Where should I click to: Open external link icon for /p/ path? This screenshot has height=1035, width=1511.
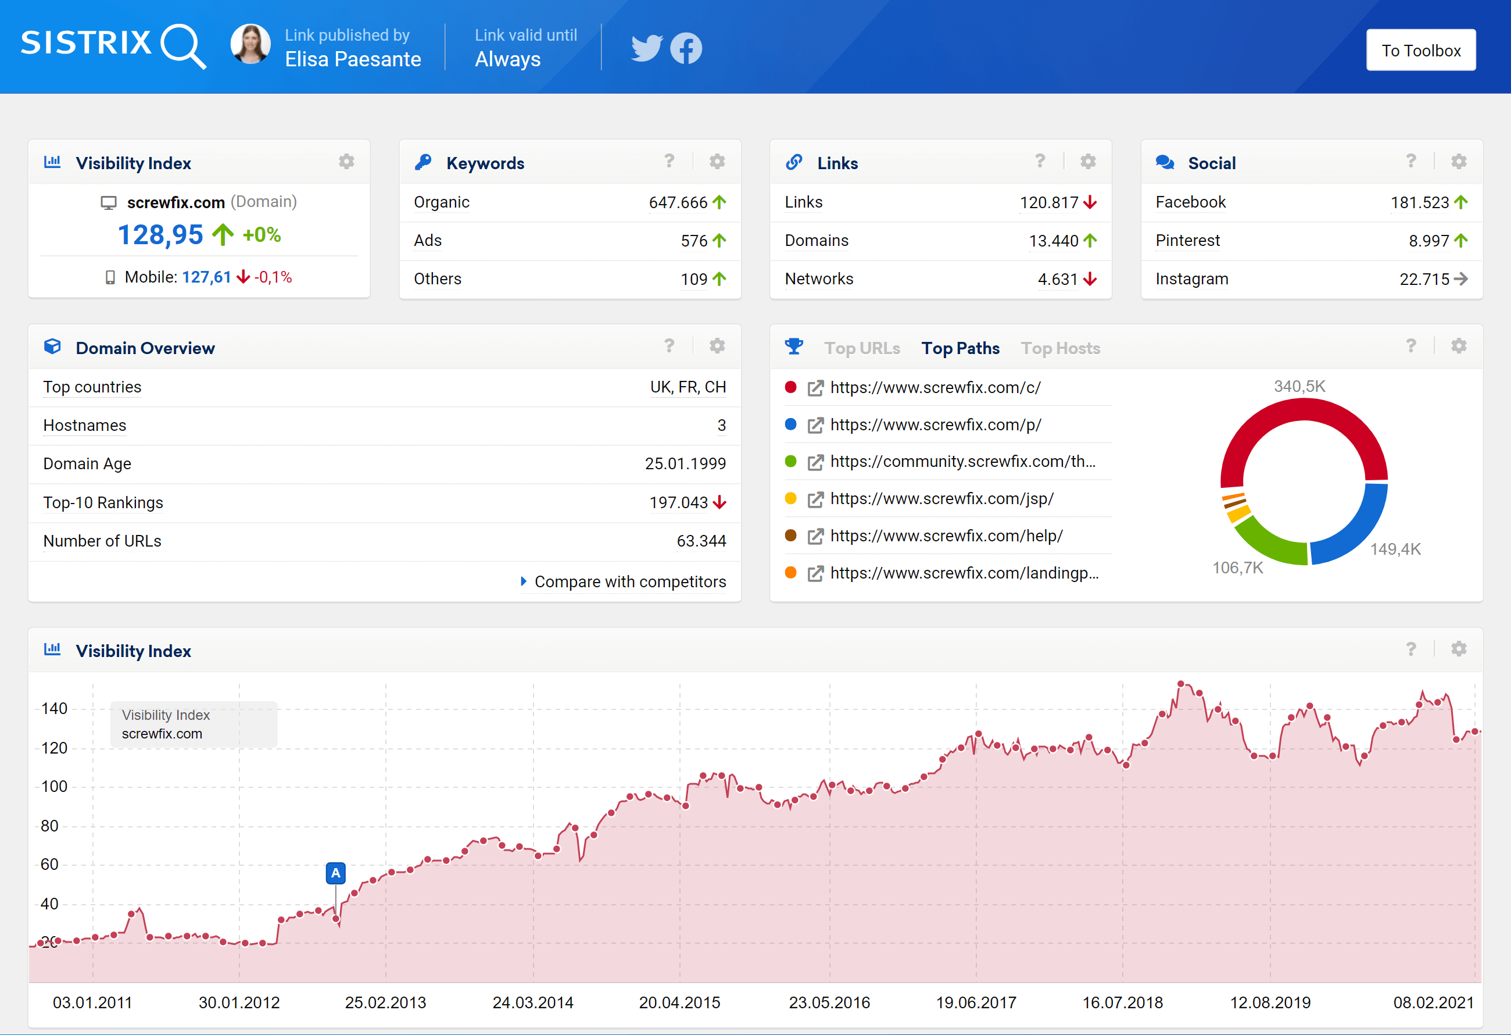click(815, 425)
